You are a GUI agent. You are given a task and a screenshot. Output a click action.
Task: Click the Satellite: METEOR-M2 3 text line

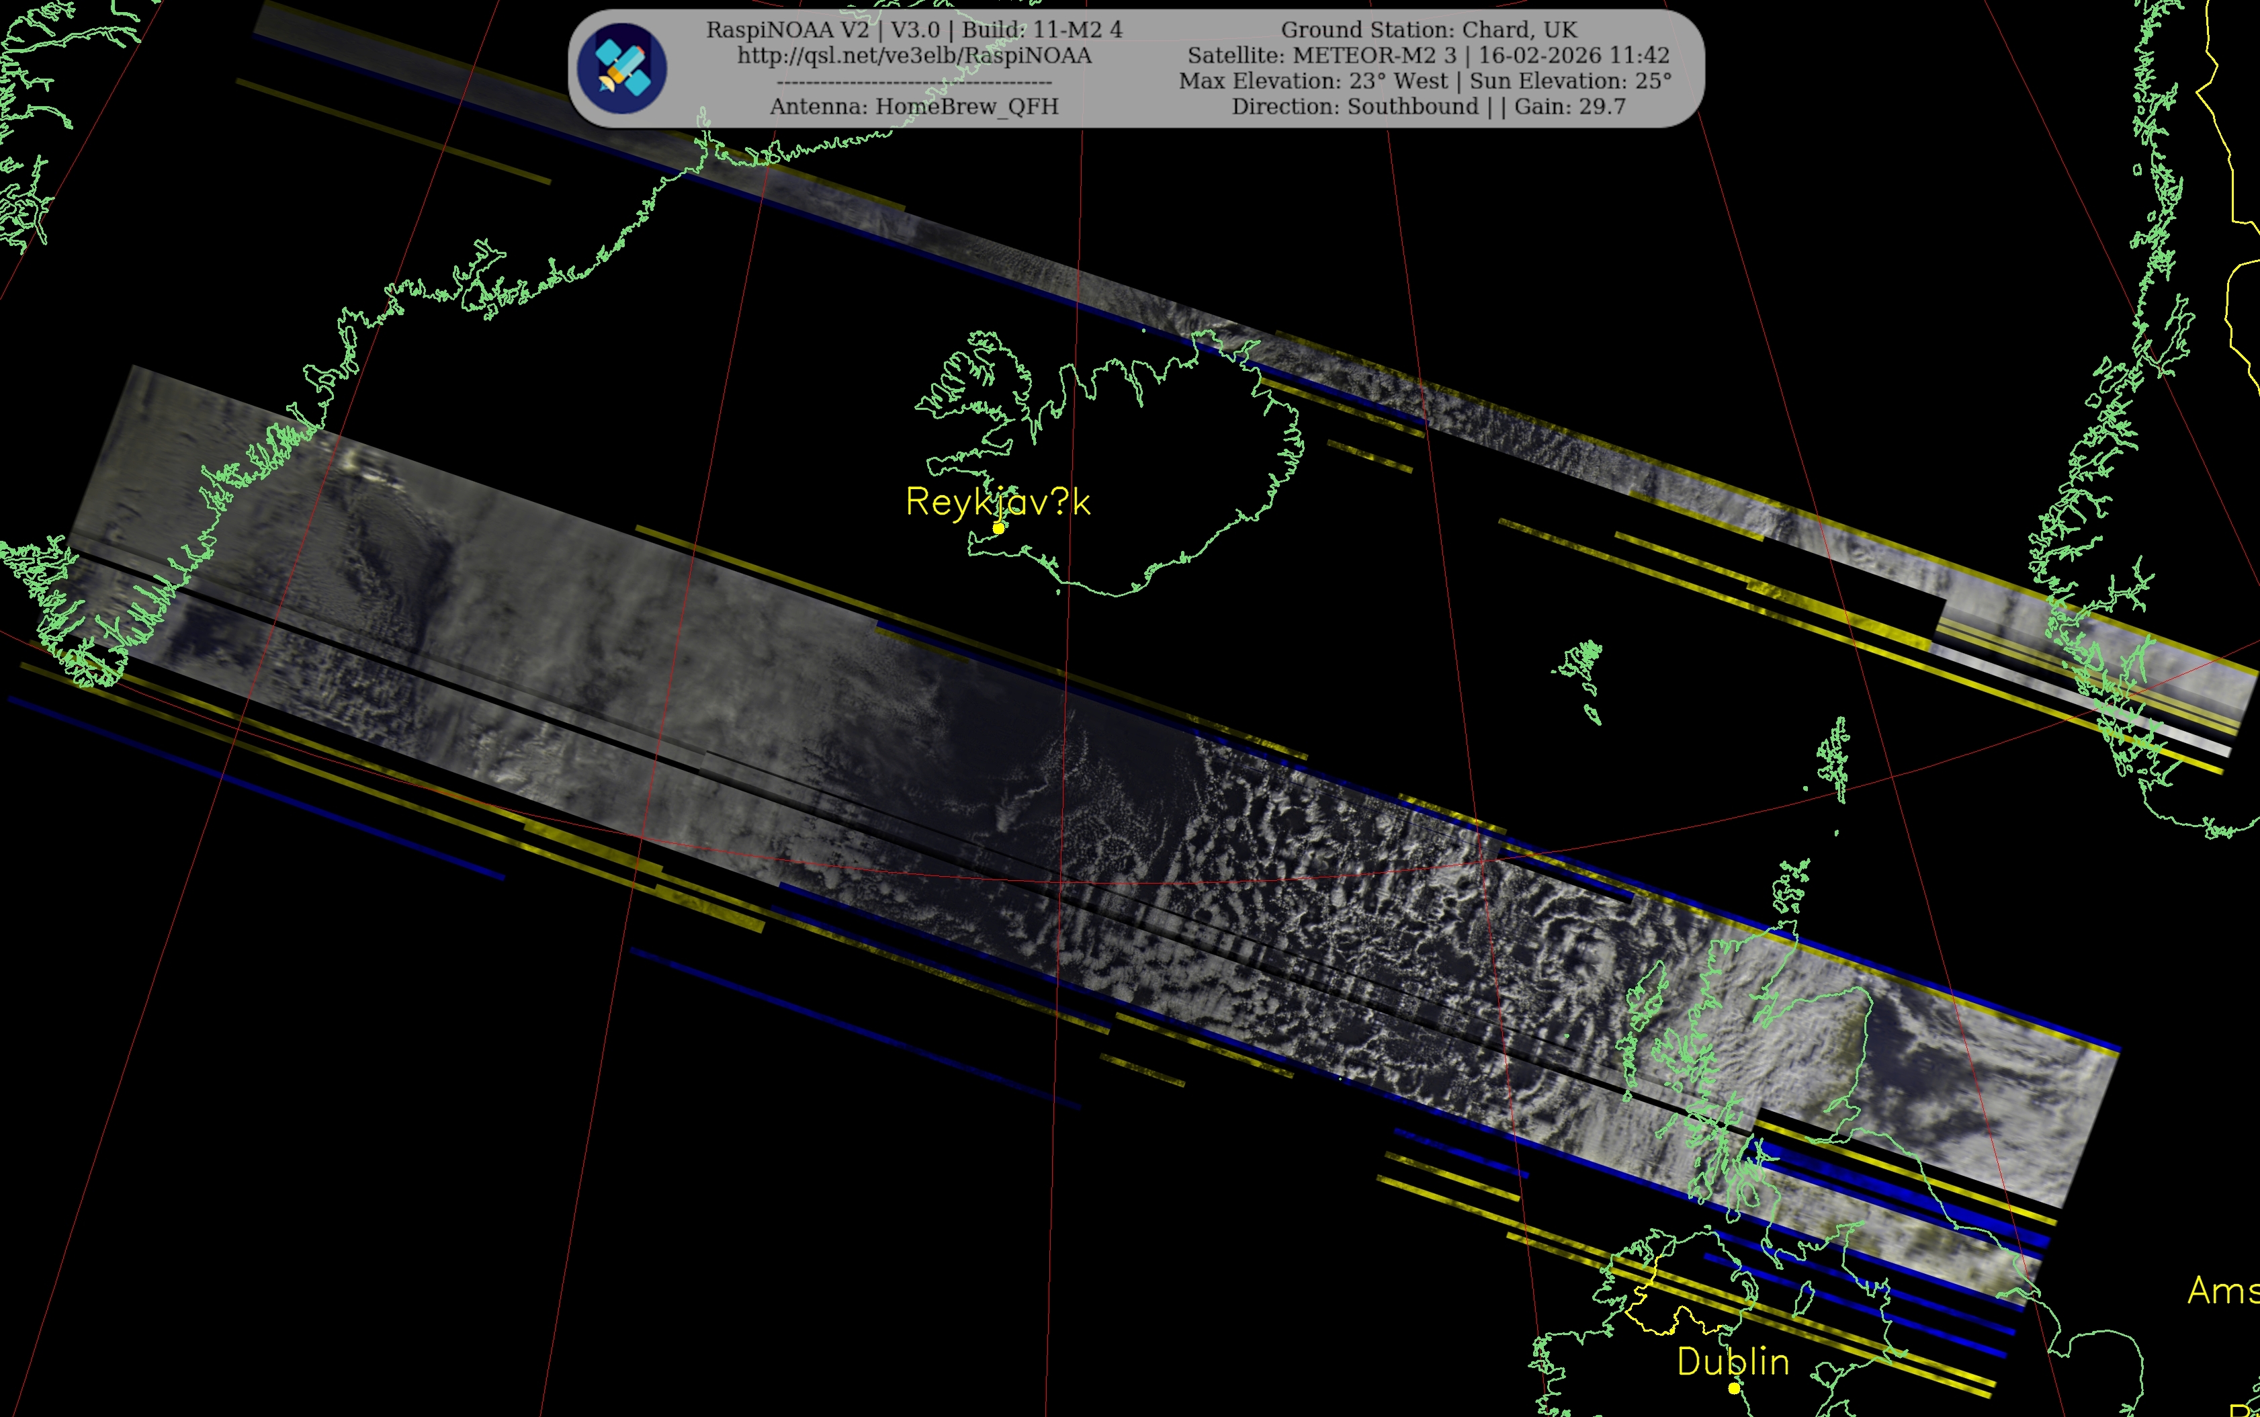(x=1428, y=55)
